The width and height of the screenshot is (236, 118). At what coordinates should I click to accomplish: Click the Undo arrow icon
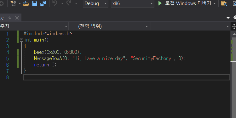55,3
